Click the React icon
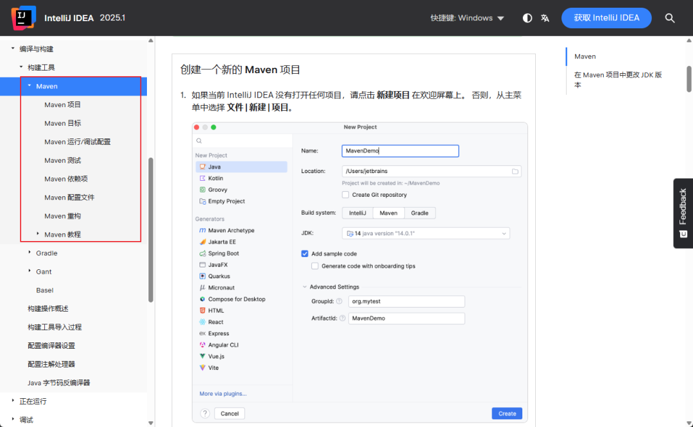693x427 pixels. click(202, 322)
